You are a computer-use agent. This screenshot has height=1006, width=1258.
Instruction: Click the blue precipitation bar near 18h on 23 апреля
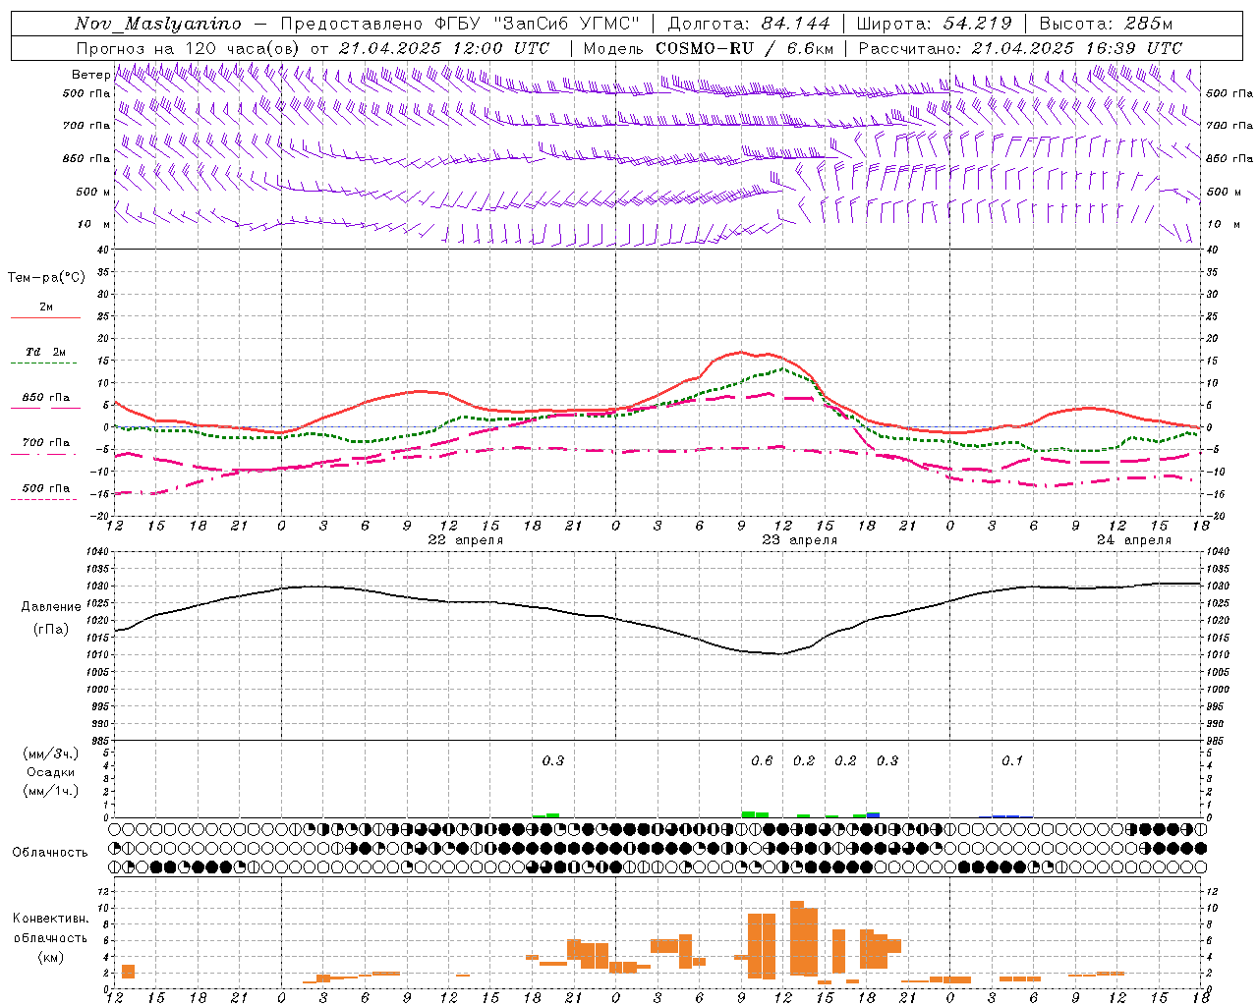click(x=873, y=814)
